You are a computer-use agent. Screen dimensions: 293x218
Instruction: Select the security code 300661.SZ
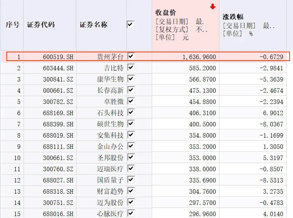click(x=58, y=158)
